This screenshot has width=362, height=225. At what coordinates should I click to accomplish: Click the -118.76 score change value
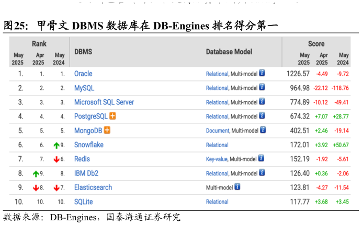click(340, 88)
